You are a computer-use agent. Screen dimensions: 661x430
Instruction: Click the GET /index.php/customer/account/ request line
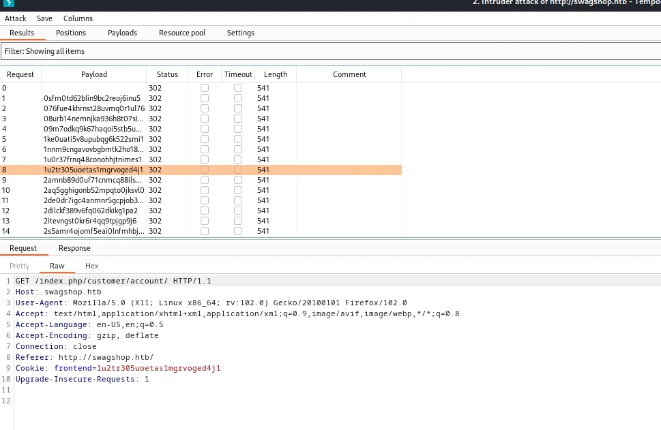tap(113, 281)
